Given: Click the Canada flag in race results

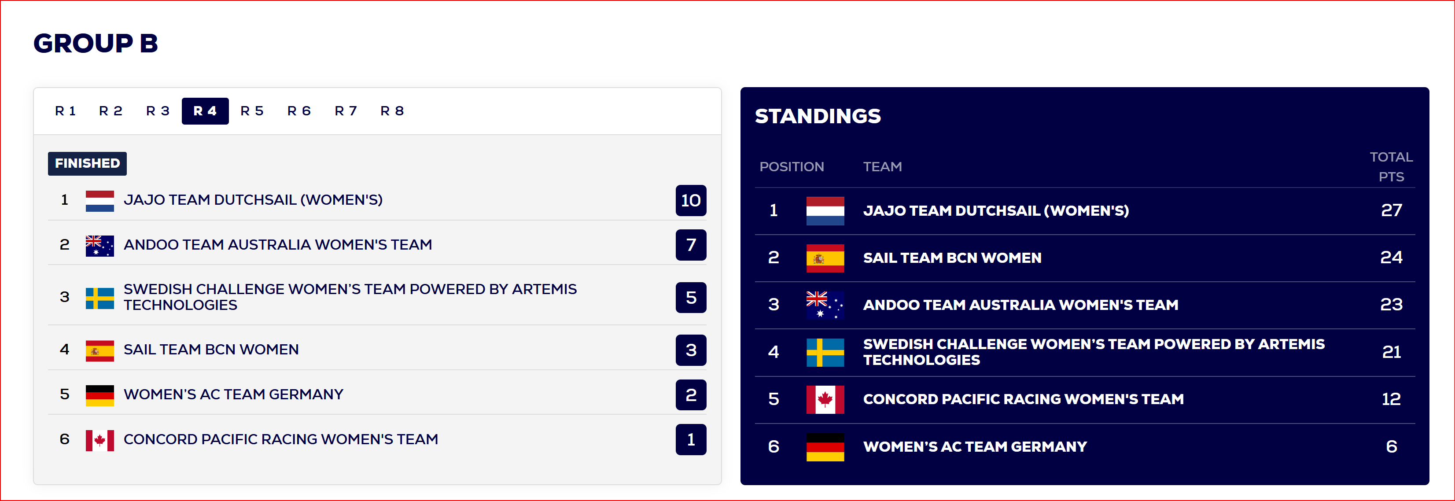Looking at the screenshot, I should click(x=99, y=441).
